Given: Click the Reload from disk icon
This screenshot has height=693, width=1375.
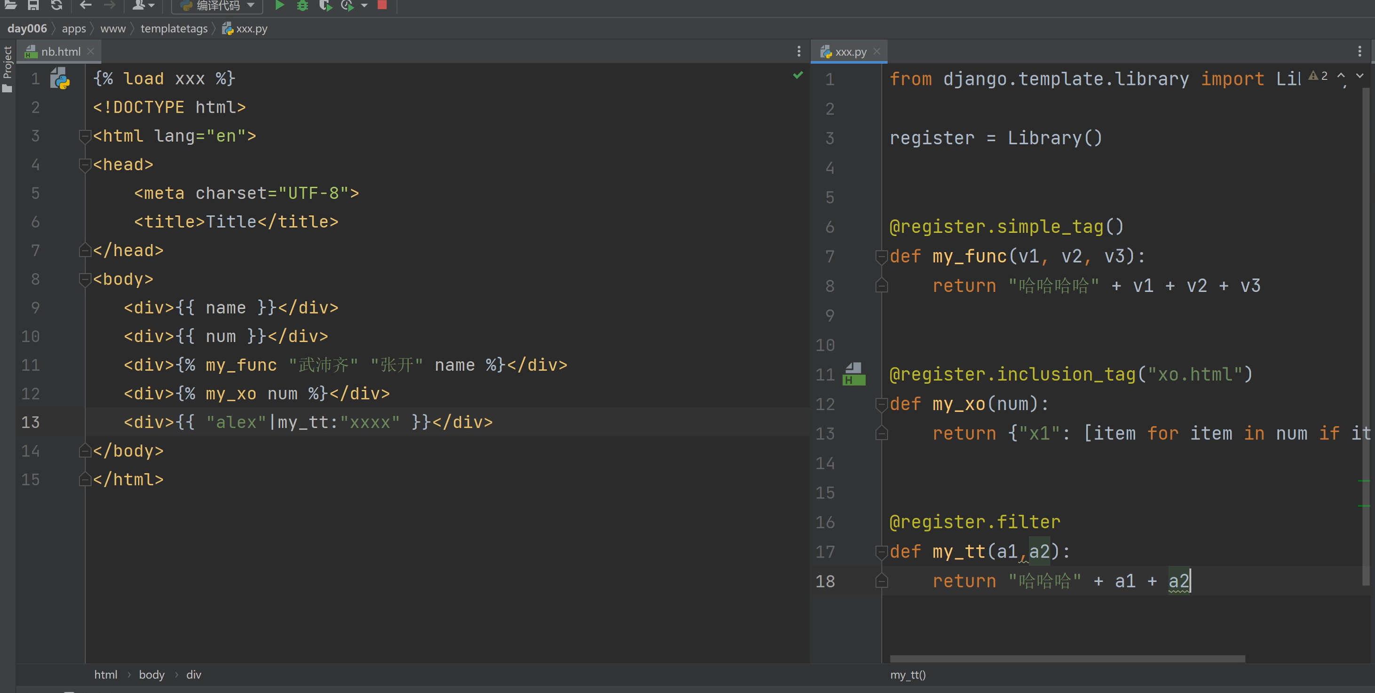Looking at the screenshot, I should [x=56, y=5].
